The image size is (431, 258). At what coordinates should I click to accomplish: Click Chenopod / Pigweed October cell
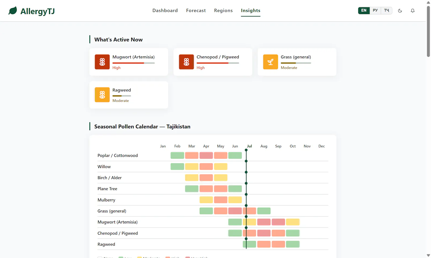coord(293,233)
